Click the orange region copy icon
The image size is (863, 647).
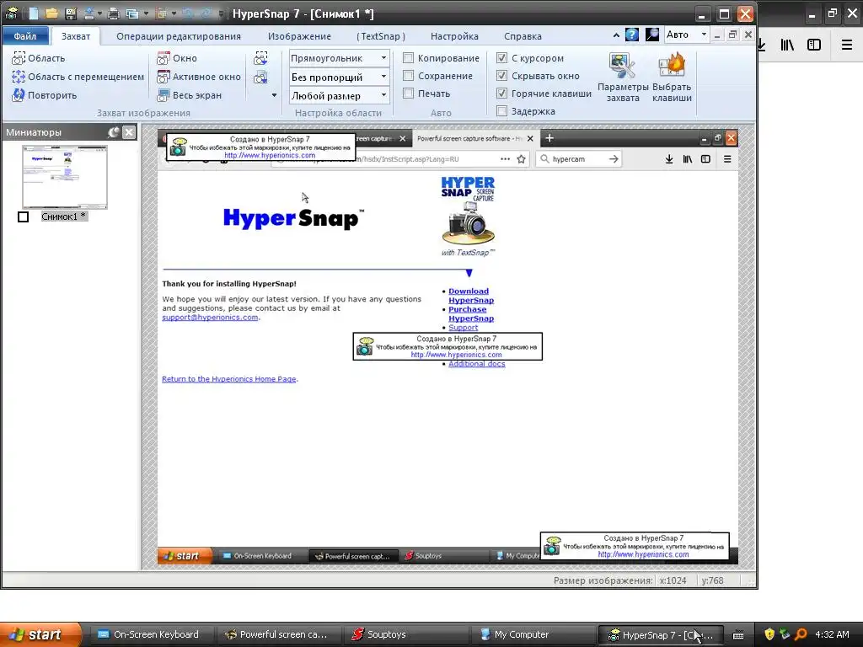pyautogui.click(x=161, y=13)
